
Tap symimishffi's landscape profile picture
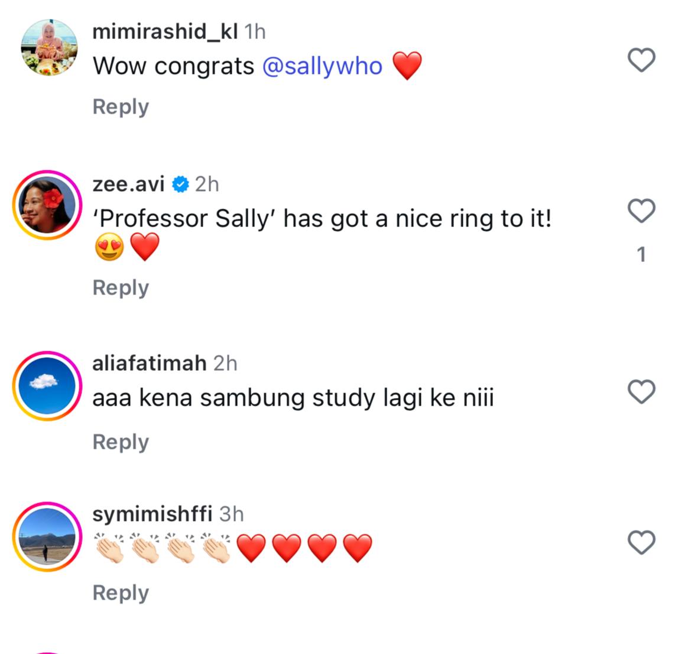[47, 536]
